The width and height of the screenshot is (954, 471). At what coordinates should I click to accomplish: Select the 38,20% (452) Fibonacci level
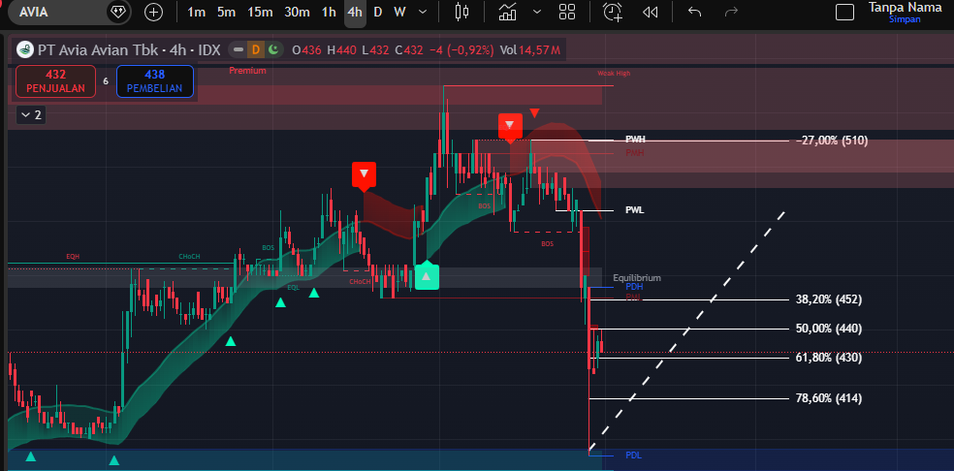click(829, 299)
